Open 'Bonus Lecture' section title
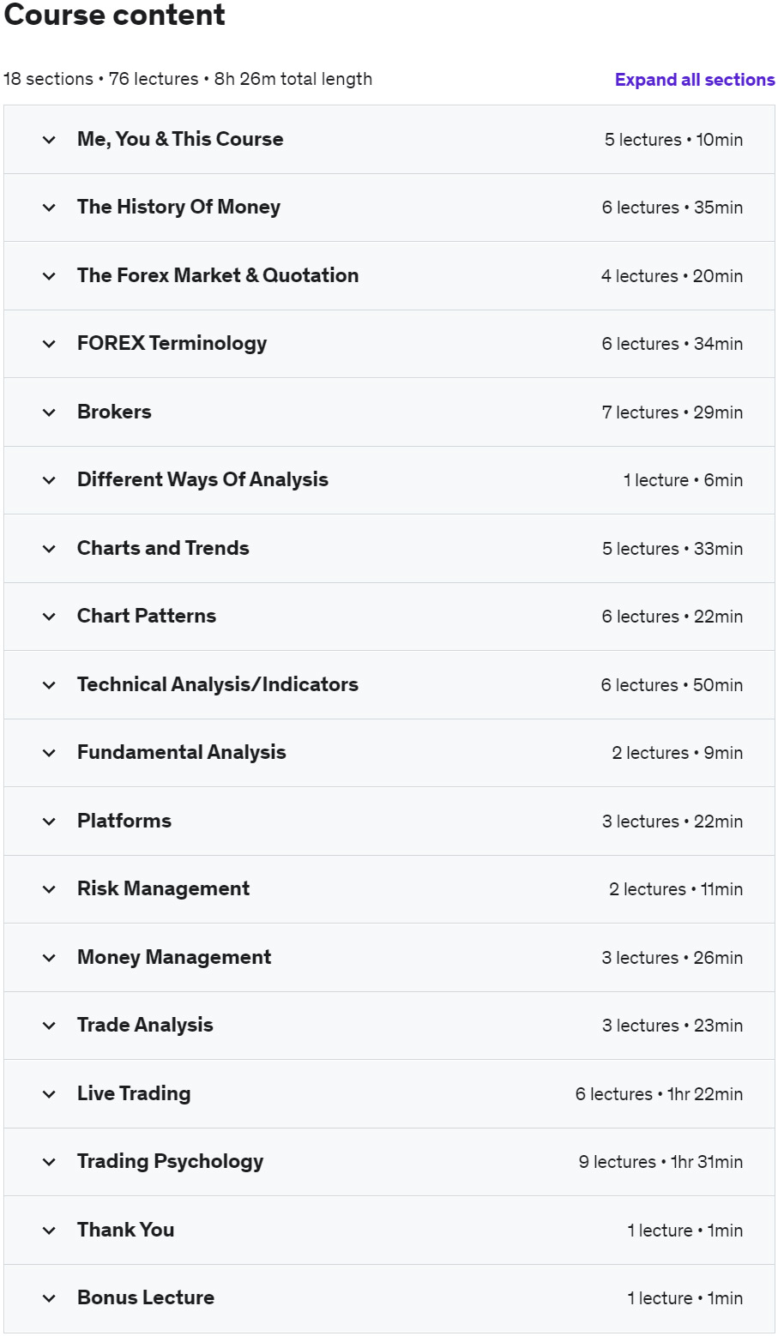Image resolution: width=778 pixels, height=1336 pixels. [x=146, y=1297]
